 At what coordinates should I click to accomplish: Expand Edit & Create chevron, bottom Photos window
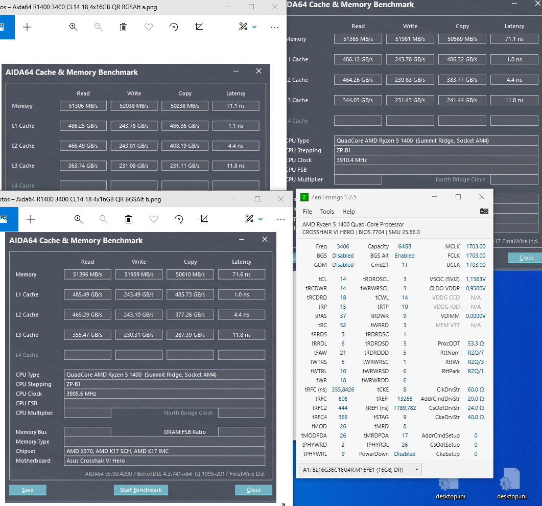point(261,219)
